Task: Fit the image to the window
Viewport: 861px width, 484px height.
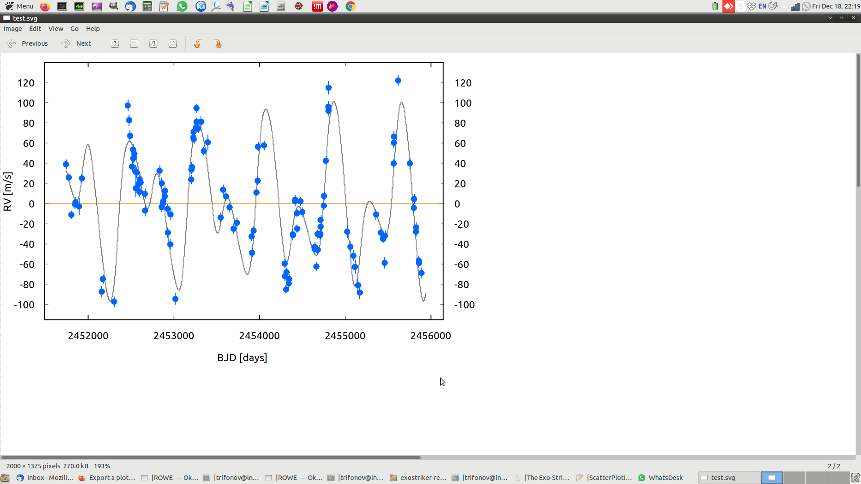Action: (173, 43)
